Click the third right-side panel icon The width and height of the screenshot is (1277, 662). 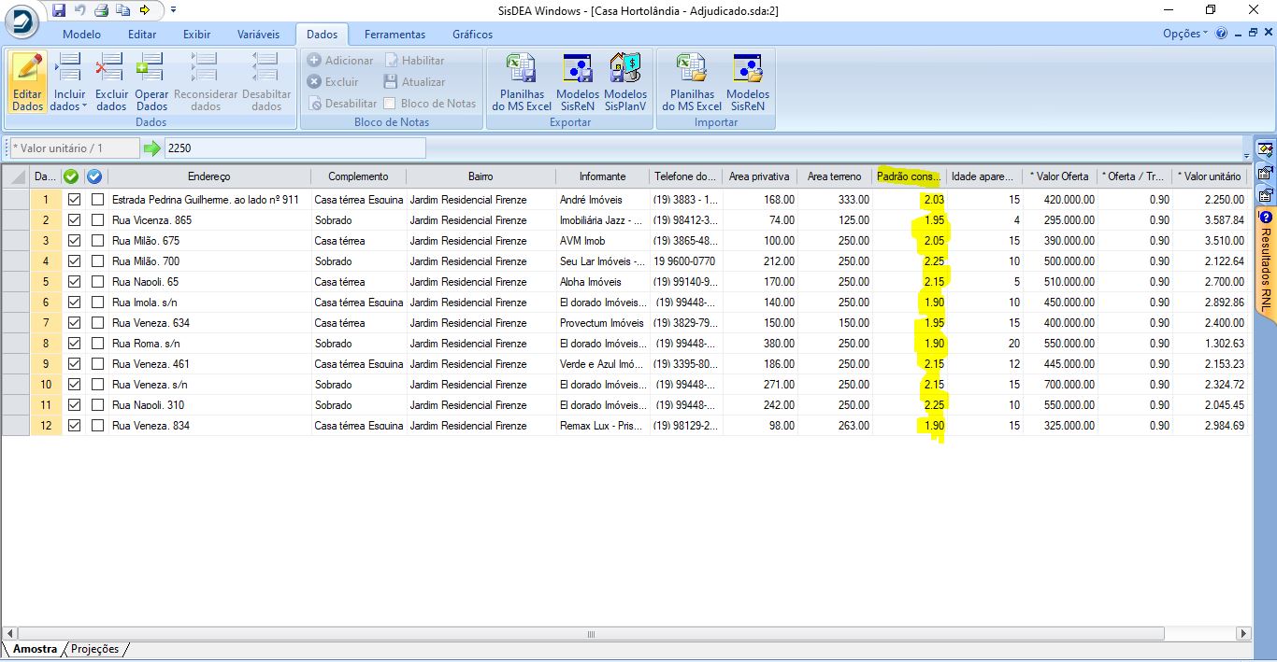click(x=1266, y=195)
